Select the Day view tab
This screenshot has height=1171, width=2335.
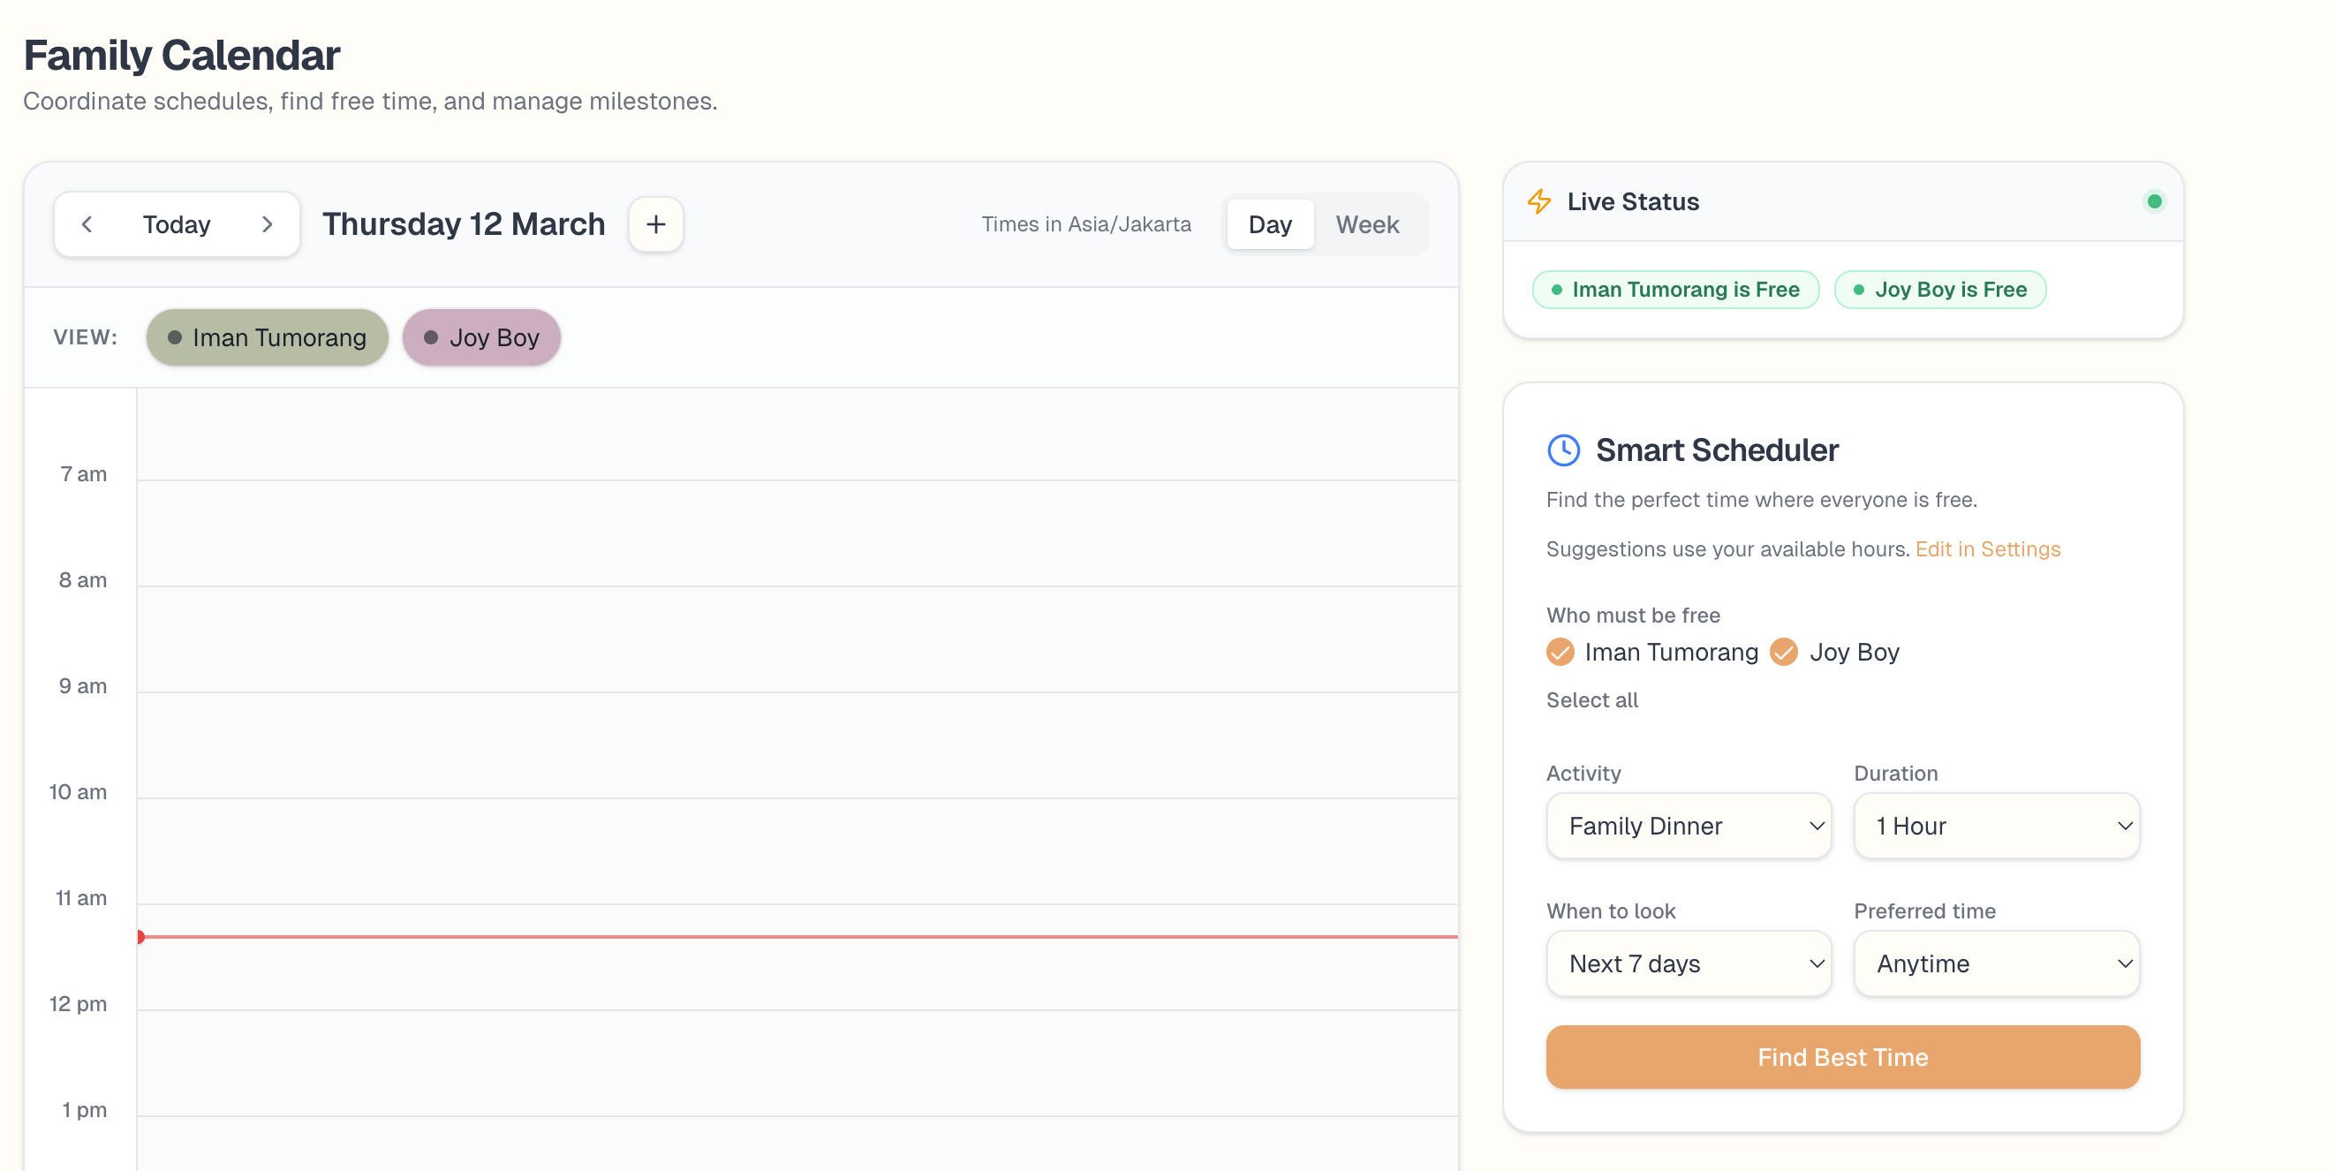(x=1269, y=224)
